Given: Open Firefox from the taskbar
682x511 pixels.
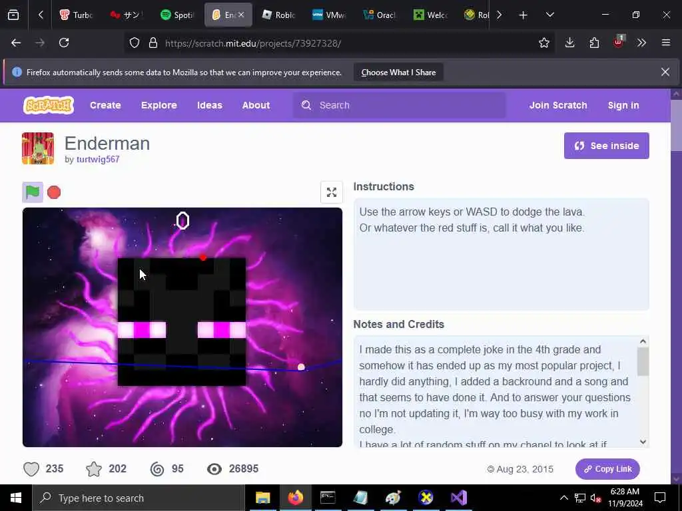Looking at the screenshot, I should click(x=295, y=498).
